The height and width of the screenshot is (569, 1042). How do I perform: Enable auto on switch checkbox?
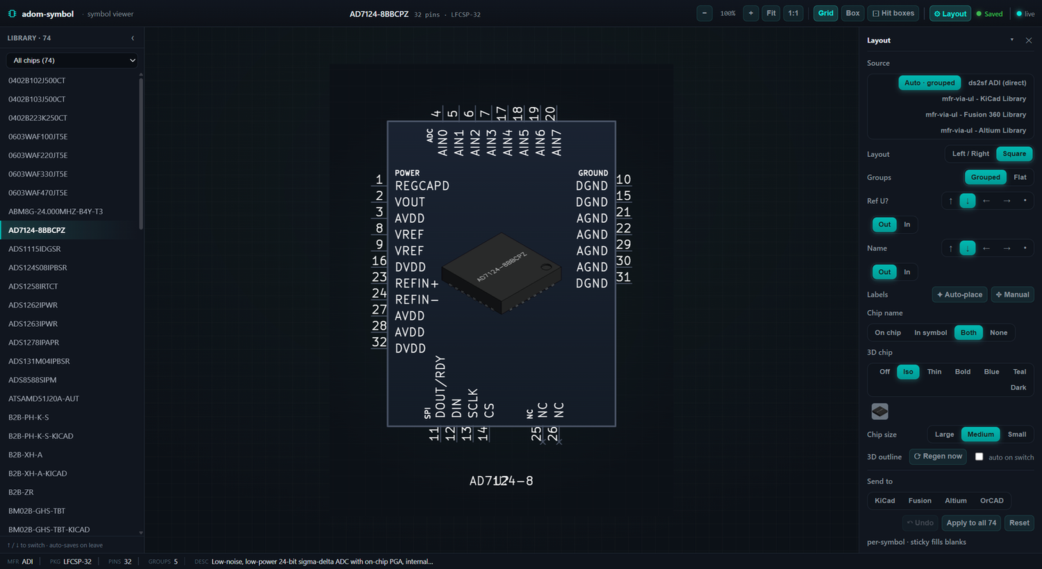(979, 457)
